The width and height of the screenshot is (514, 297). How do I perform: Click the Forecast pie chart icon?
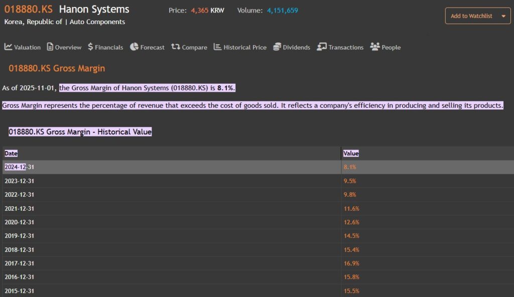point(134,47)
